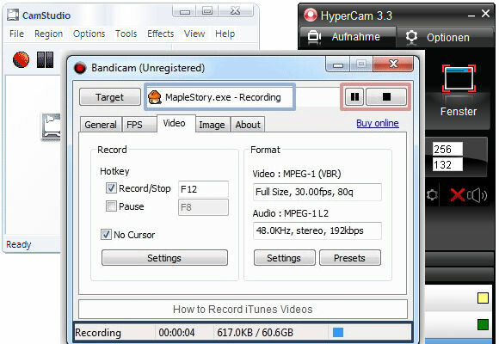
Task: Pause the Bandicam recording
Action: pos(354,96)
